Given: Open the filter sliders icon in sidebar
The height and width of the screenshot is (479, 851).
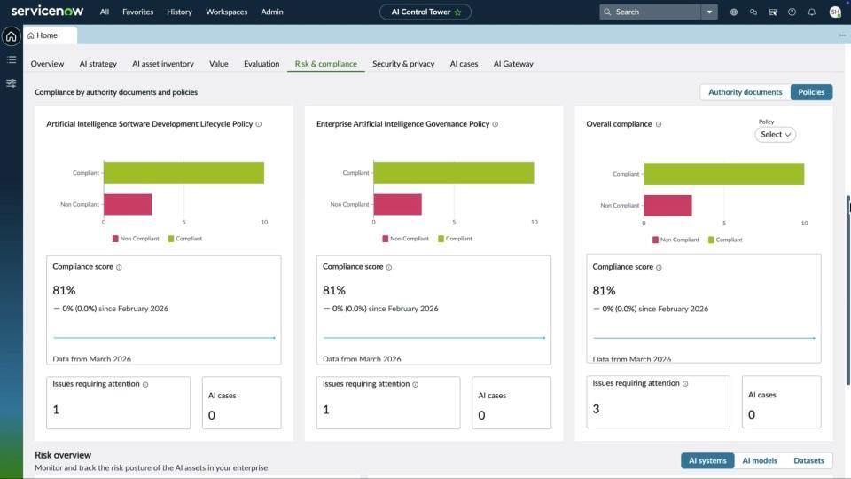Looking at the screenshot, I should [x=11, y=83].
